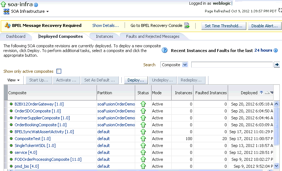Click status up arrow for OrderSDOComposite
This screenshot has width=282, height=171.
point(143,111)
